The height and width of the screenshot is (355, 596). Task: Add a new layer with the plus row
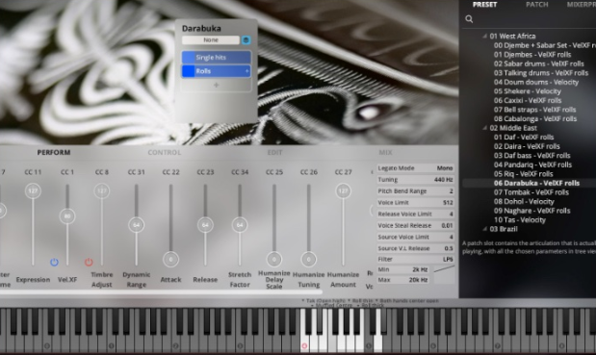point(216,85)
